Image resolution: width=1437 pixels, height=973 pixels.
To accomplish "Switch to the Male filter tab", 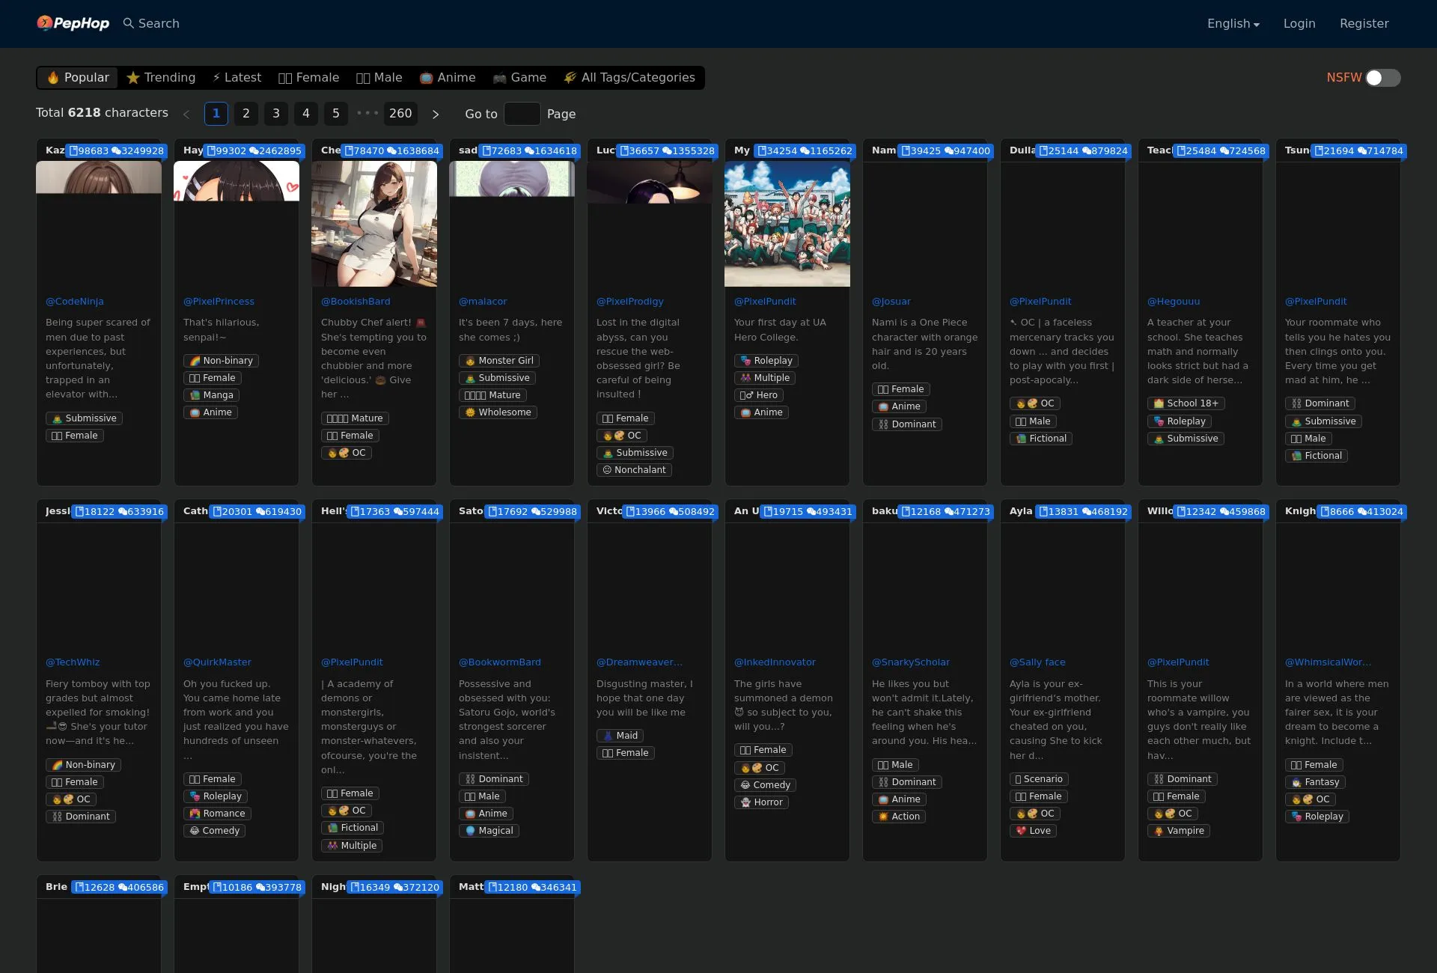I will 379,78.
